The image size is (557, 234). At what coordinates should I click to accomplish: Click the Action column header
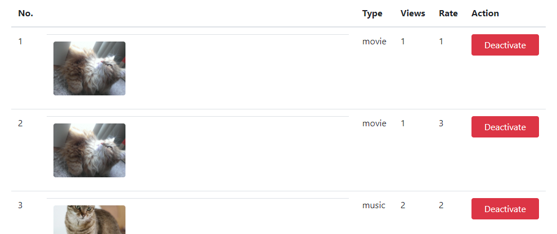[x=485, y=13]
